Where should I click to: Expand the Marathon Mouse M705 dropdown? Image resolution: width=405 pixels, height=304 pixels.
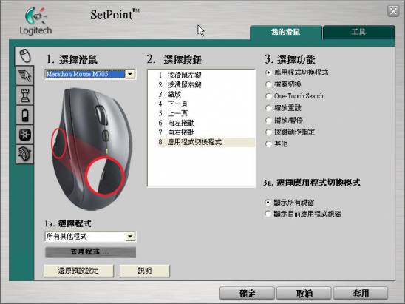pyautogui.click(x=130, y=74)
